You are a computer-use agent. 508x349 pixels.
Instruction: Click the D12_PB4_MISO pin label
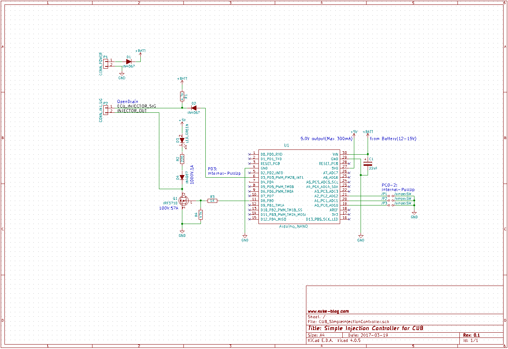273,219
